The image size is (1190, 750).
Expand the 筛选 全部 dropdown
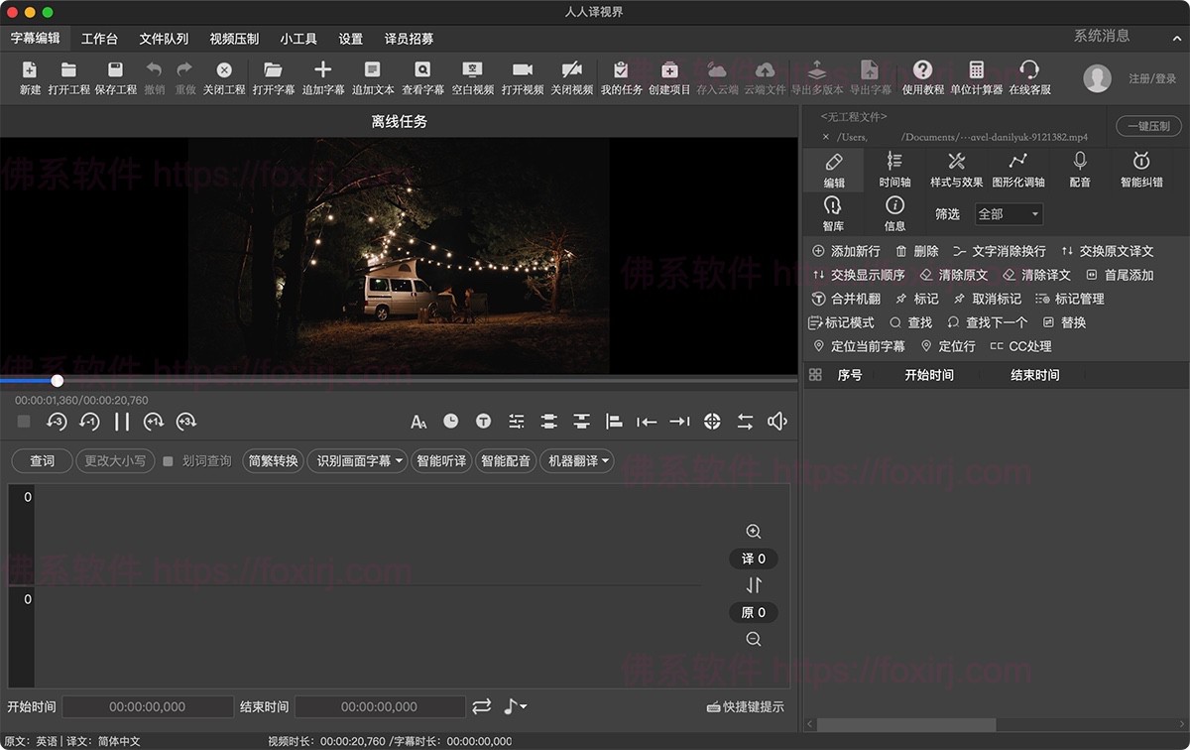pos(1009,214)
